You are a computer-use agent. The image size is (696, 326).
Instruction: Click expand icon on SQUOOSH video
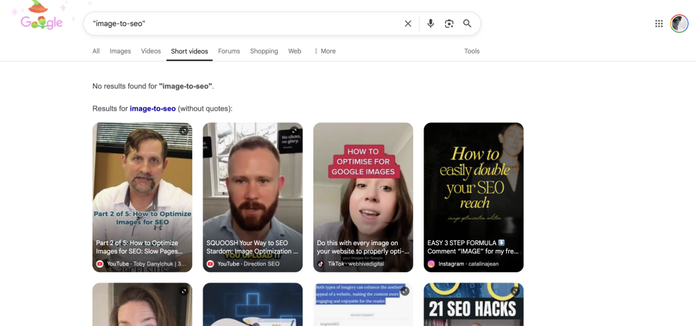tap(294, 131)
